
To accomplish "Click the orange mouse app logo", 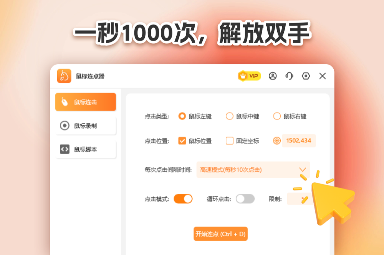I will click(x=64, y=76).
